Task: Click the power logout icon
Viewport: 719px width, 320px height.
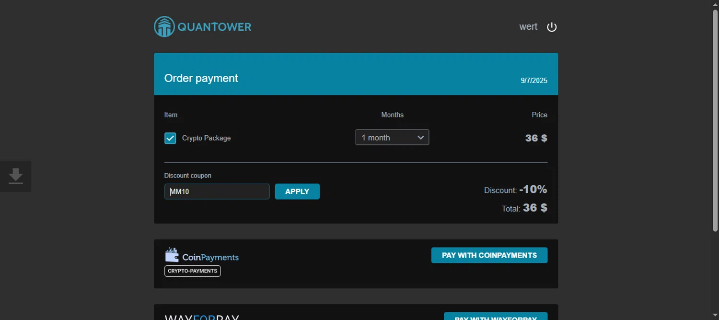Action: [x=552, y=27]
